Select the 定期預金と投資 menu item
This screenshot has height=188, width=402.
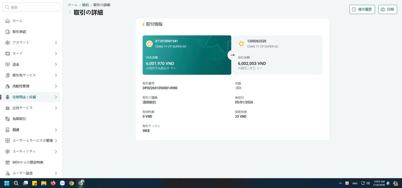31,97
